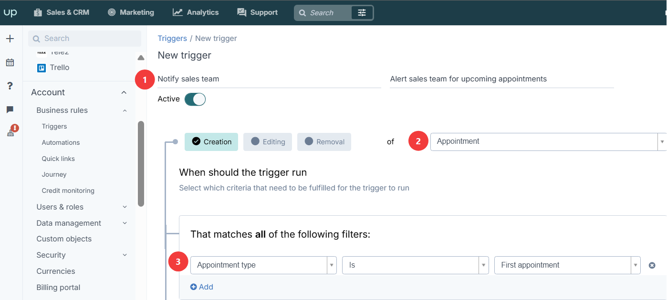
Task: Open the First appointment value dropdown
Action: (567, 265)
